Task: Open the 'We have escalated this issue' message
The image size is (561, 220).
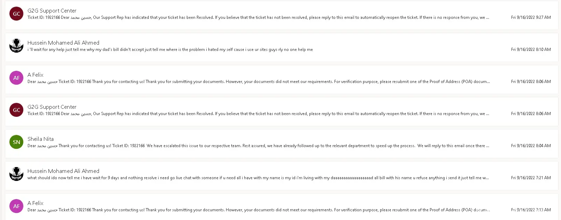Action: [258, 146]
